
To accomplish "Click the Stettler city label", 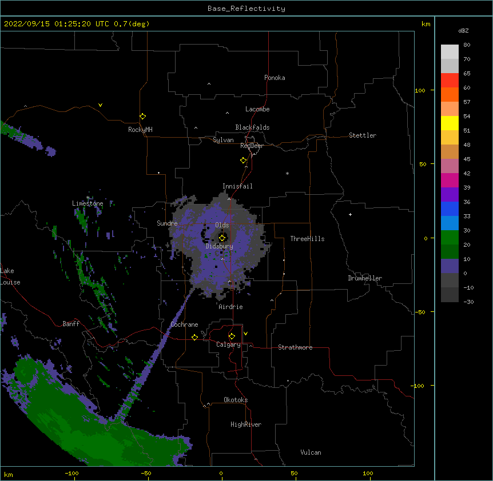I will [363, 135].
